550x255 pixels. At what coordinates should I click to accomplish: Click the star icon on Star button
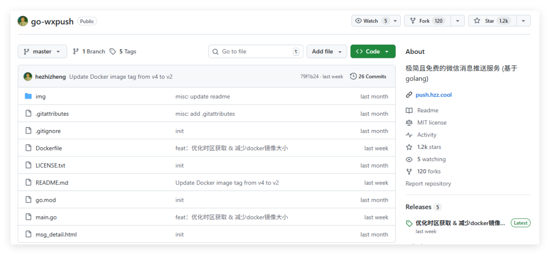click(477, 21)
